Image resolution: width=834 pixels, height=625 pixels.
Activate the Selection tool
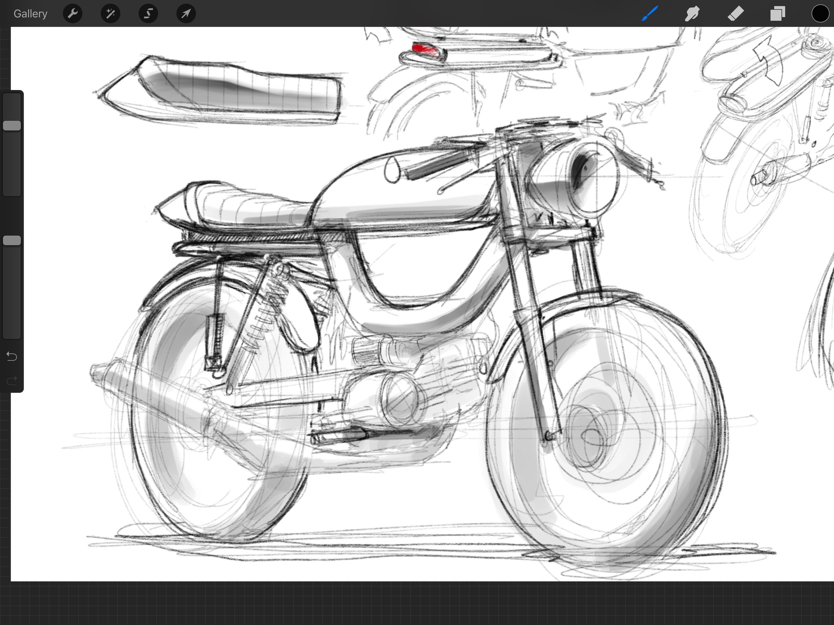tap(148, 14)
